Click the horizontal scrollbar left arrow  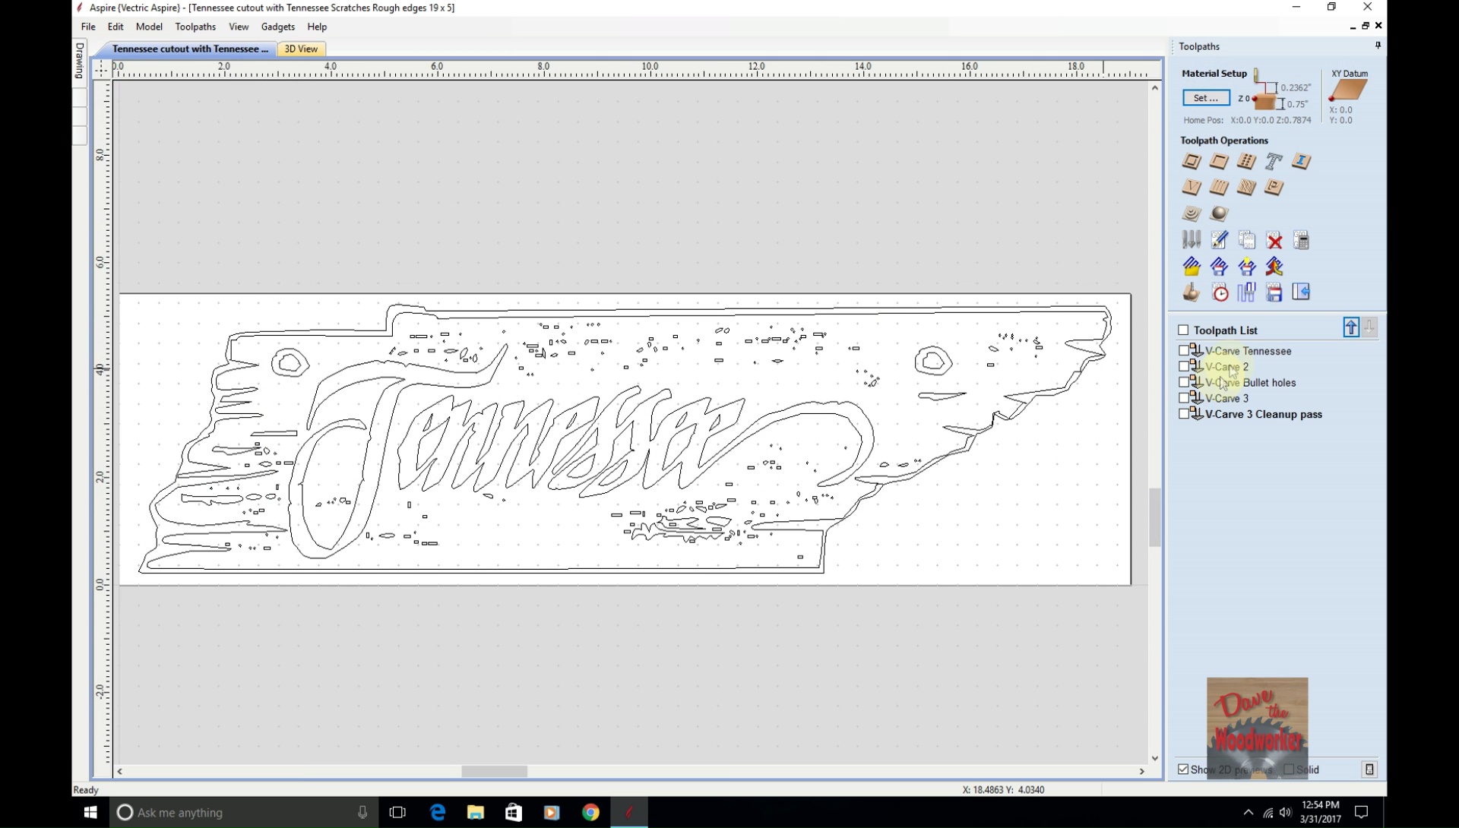point(120,771)
